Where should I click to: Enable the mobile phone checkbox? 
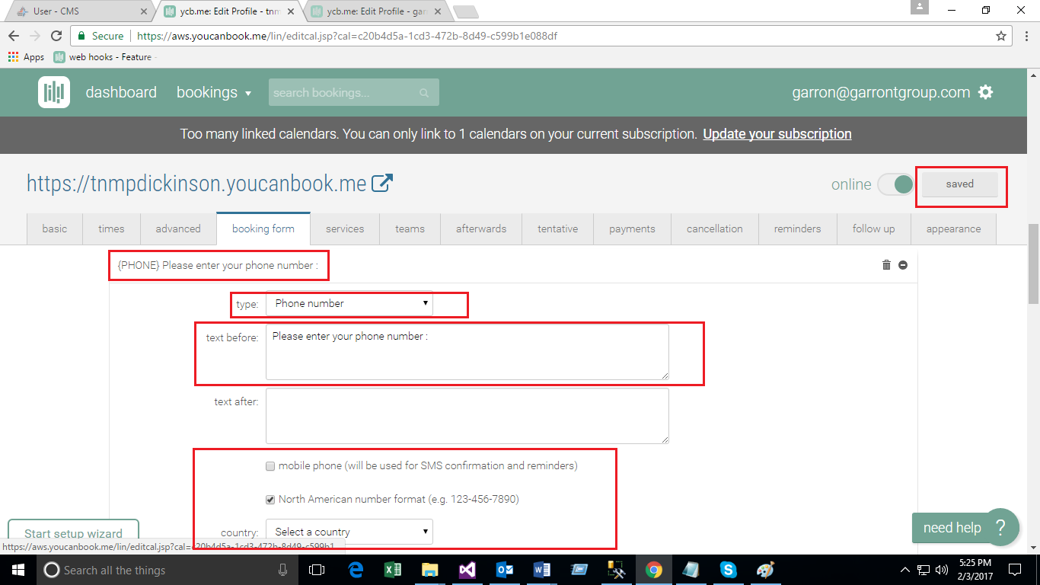[x=270, y=466]
